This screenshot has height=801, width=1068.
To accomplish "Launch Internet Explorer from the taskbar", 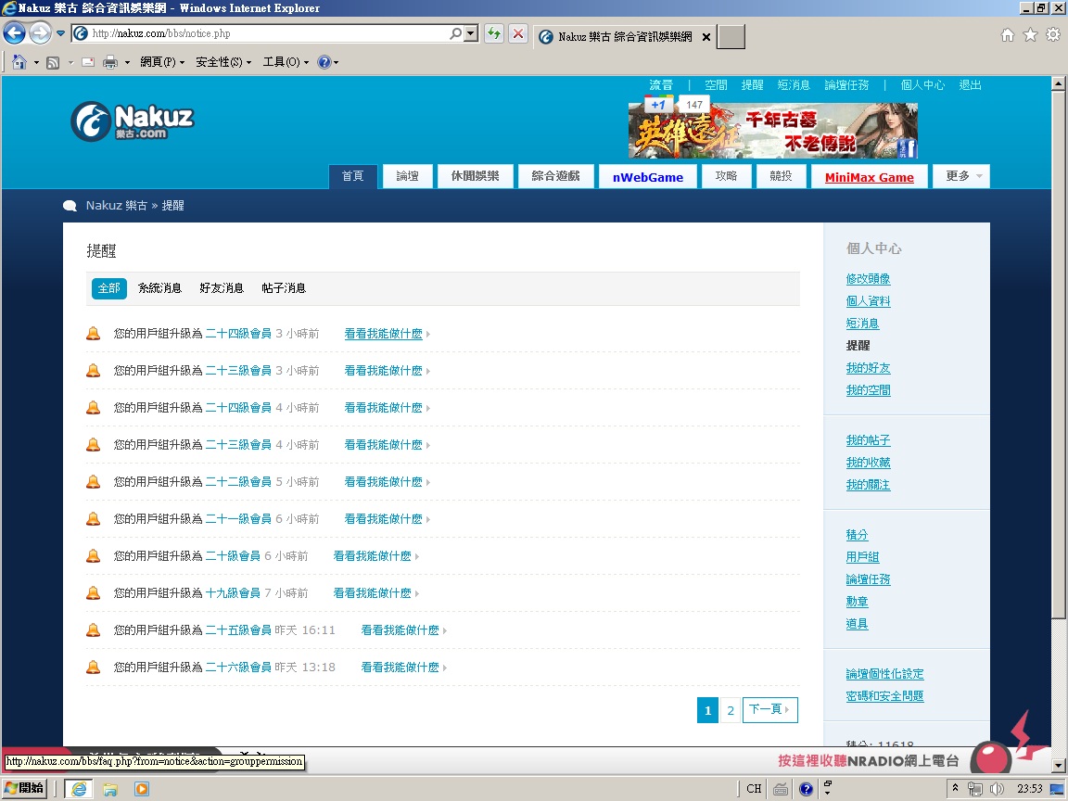I will pos(80,789).
